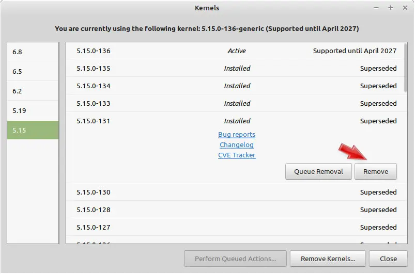This screenshot has width=415, height=274.
Task: Select the highlighted 5.15 kernel series
Action: (33, 130)
